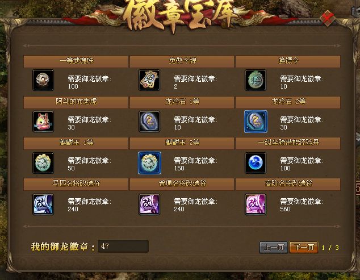Click the pink 高阶名将改造符 icon
This screenshot has width=360, height=280.
pos(256,204)
